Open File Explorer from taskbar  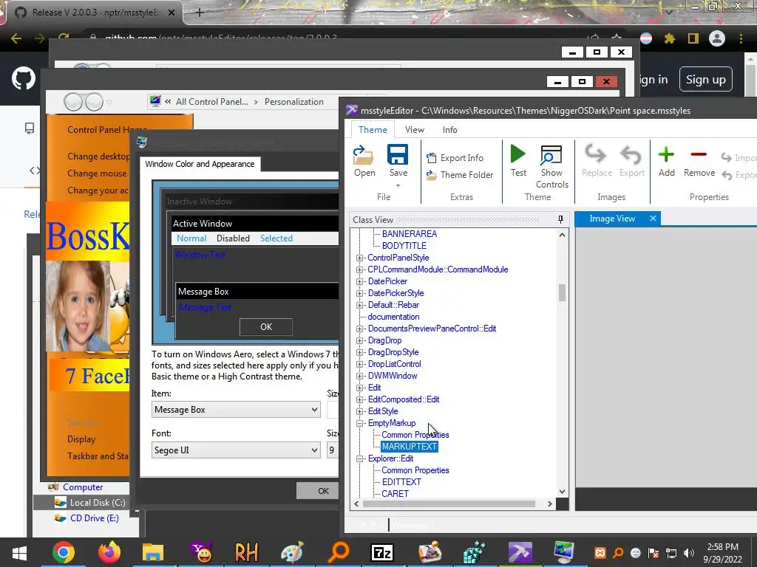click(x=153, y=552)
